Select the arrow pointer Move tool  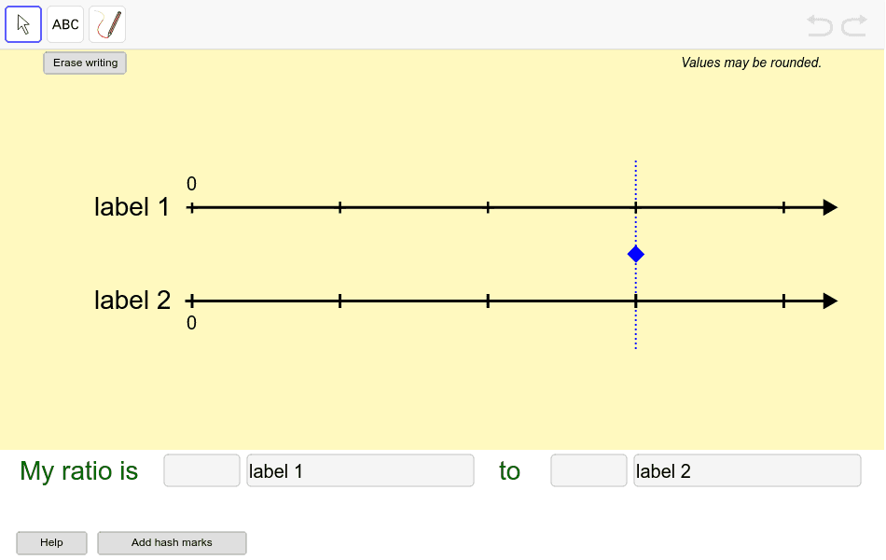point(23,24)
